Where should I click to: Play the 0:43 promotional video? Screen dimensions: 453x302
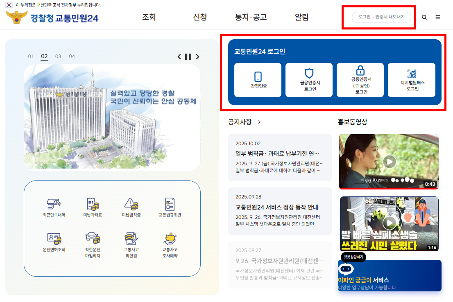[389, 162]
